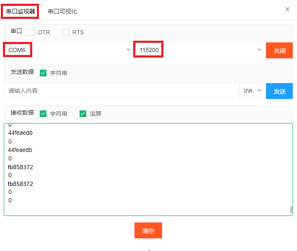Click the COM6 port selection field

[63, 50]
